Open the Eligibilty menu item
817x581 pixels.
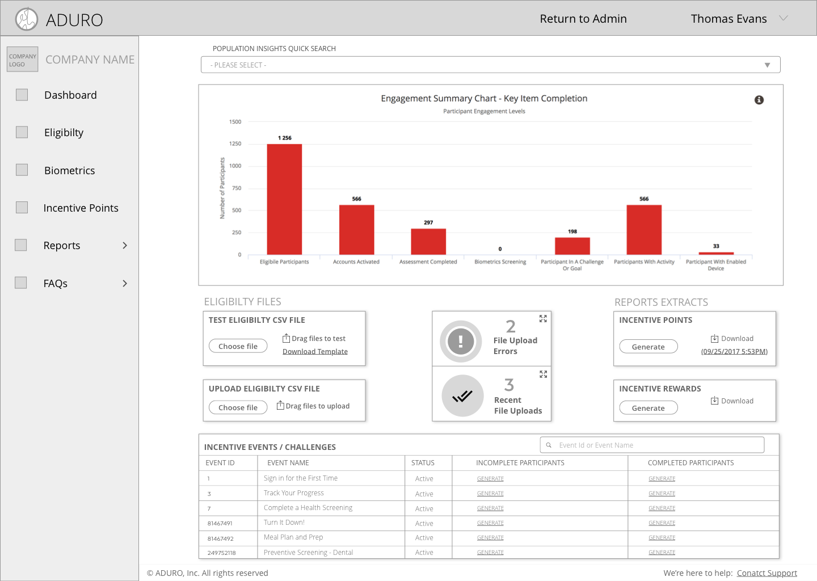tap(64, 133)
